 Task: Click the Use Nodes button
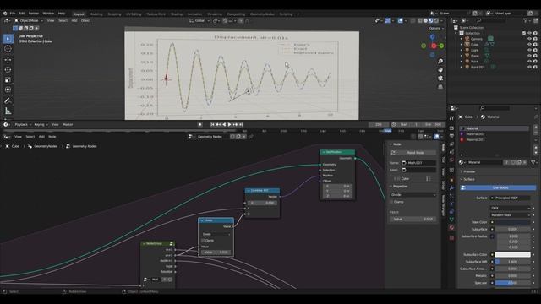pyautogui.click(x=499, y=187)
